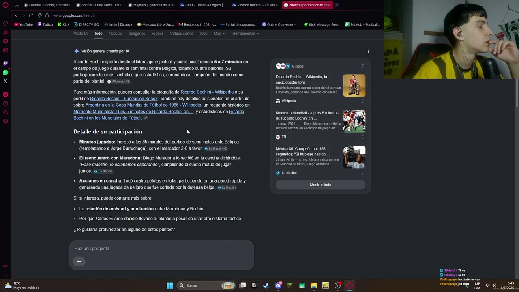The width and height of the screenshot is (519, 292).
Task: Open the FotMob - Football bookmark
Action: [363, 24]
